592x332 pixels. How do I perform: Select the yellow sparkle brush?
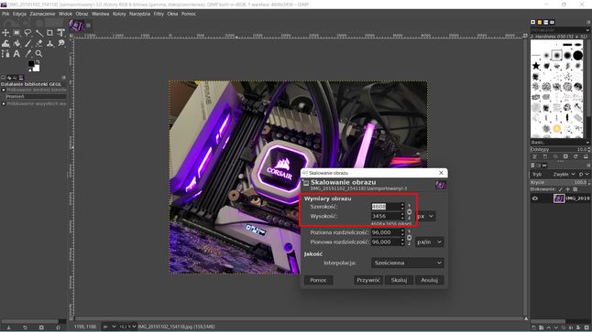tap(557, 129)
